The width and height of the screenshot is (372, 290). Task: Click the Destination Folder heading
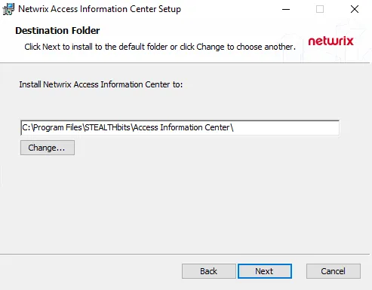coord(57,31)
